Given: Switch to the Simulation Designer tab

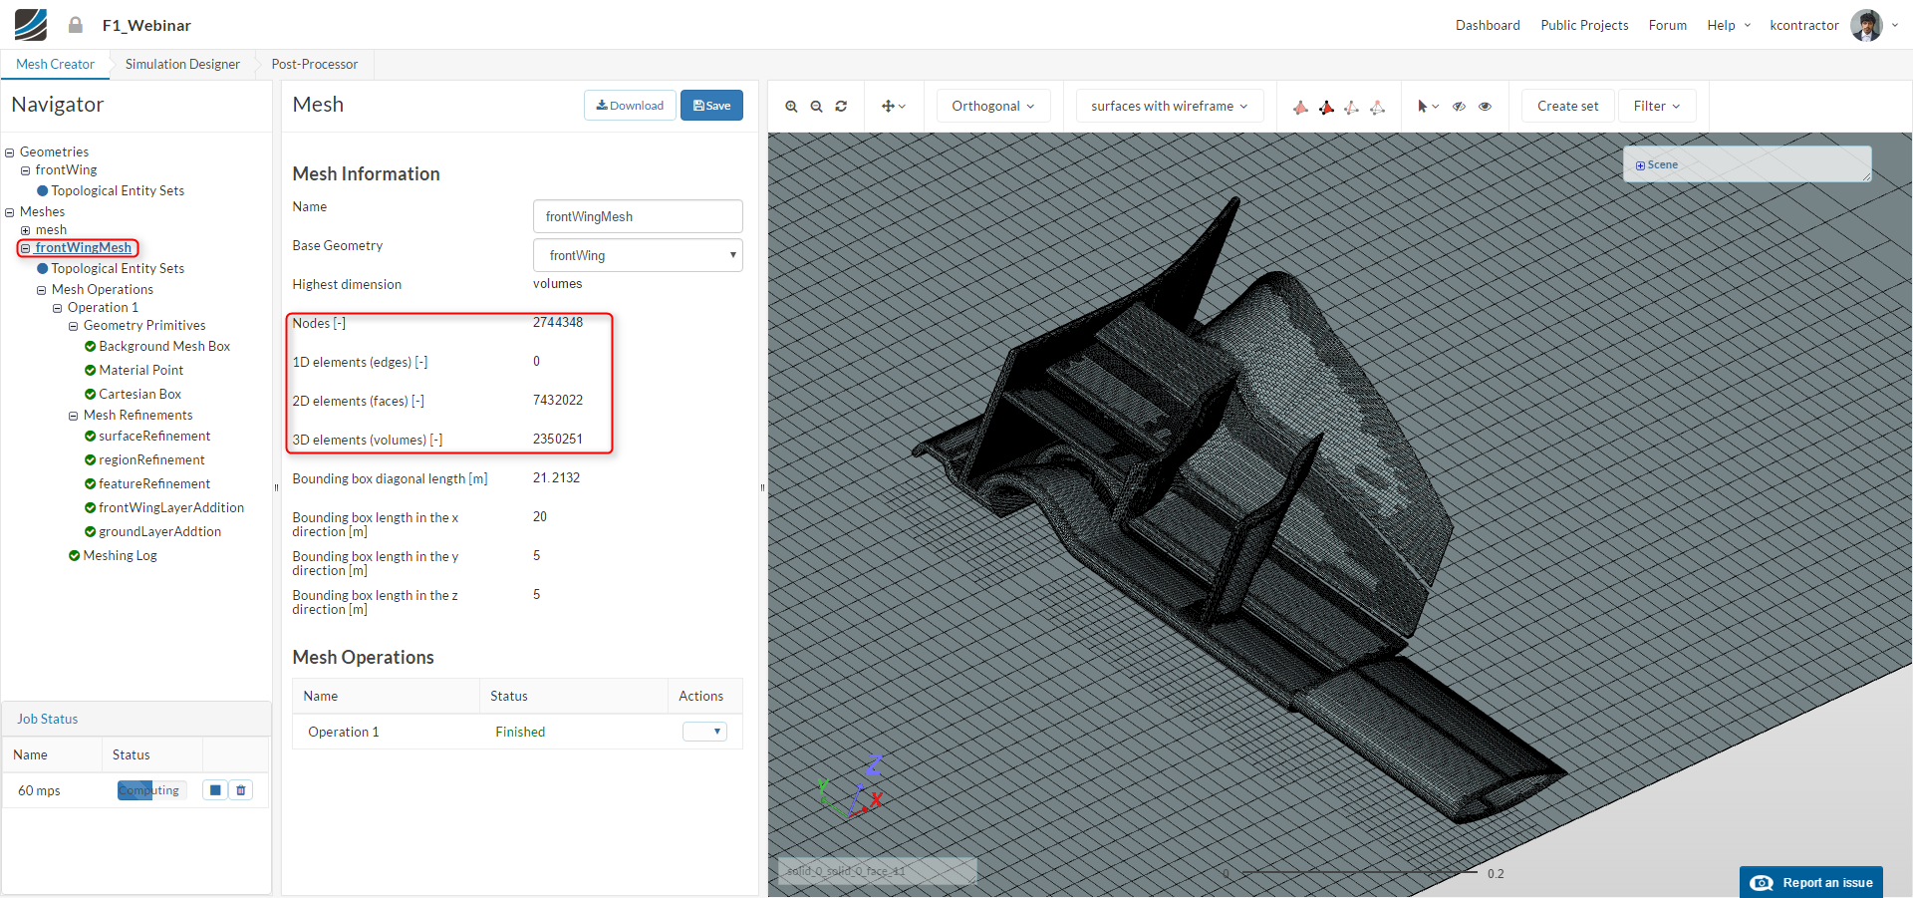Looking at the screenshot, I should [x=182, y=65].
